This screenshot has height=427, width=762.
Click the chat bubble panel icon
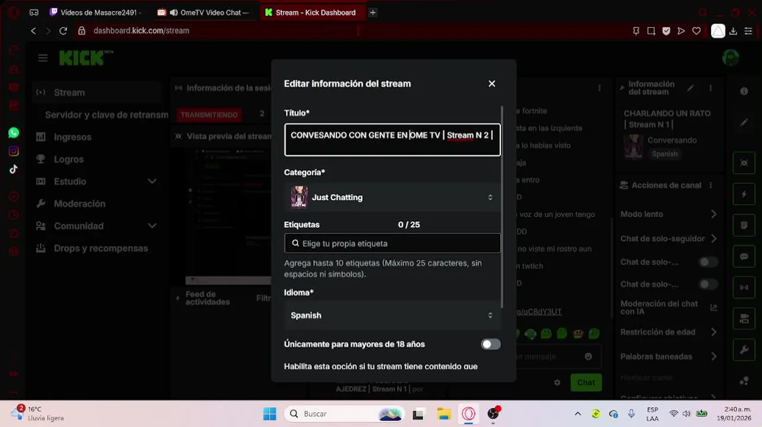click(x=744, y=257)
